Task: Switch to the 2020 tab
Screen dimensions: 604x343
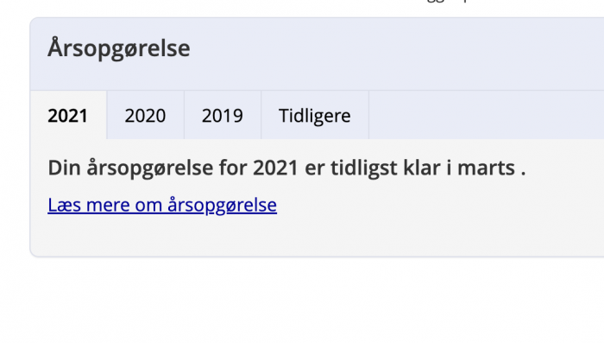Action: [x=145, y=115]
